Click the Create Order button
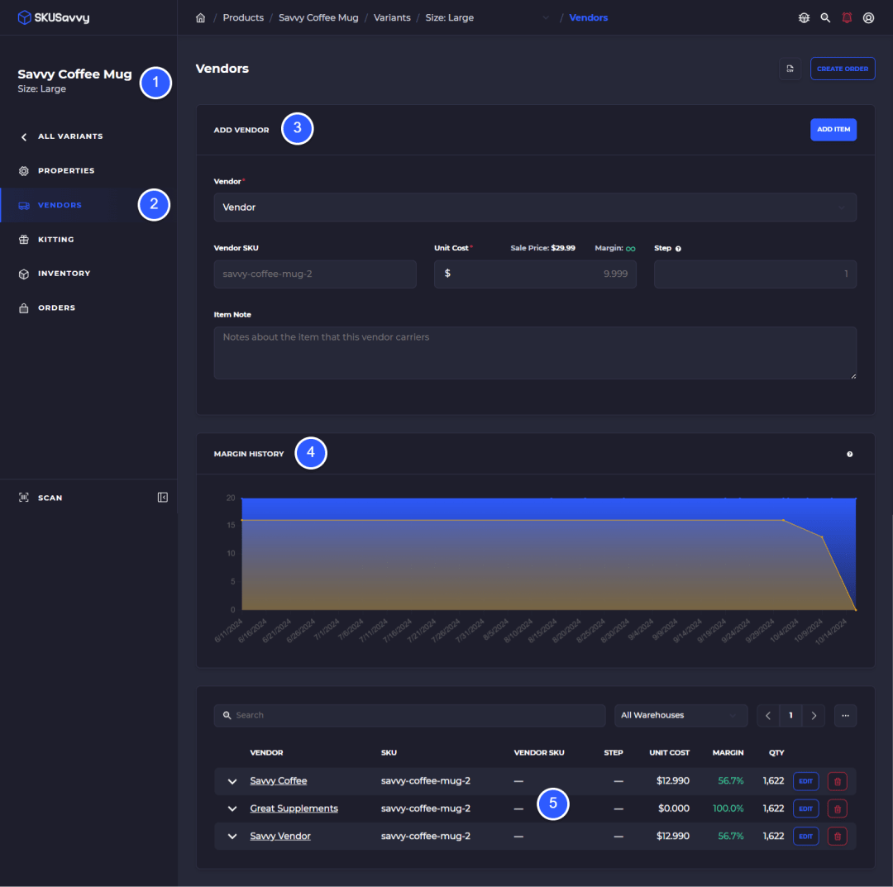This screenshot has height=887, width=893. (843, 69)
